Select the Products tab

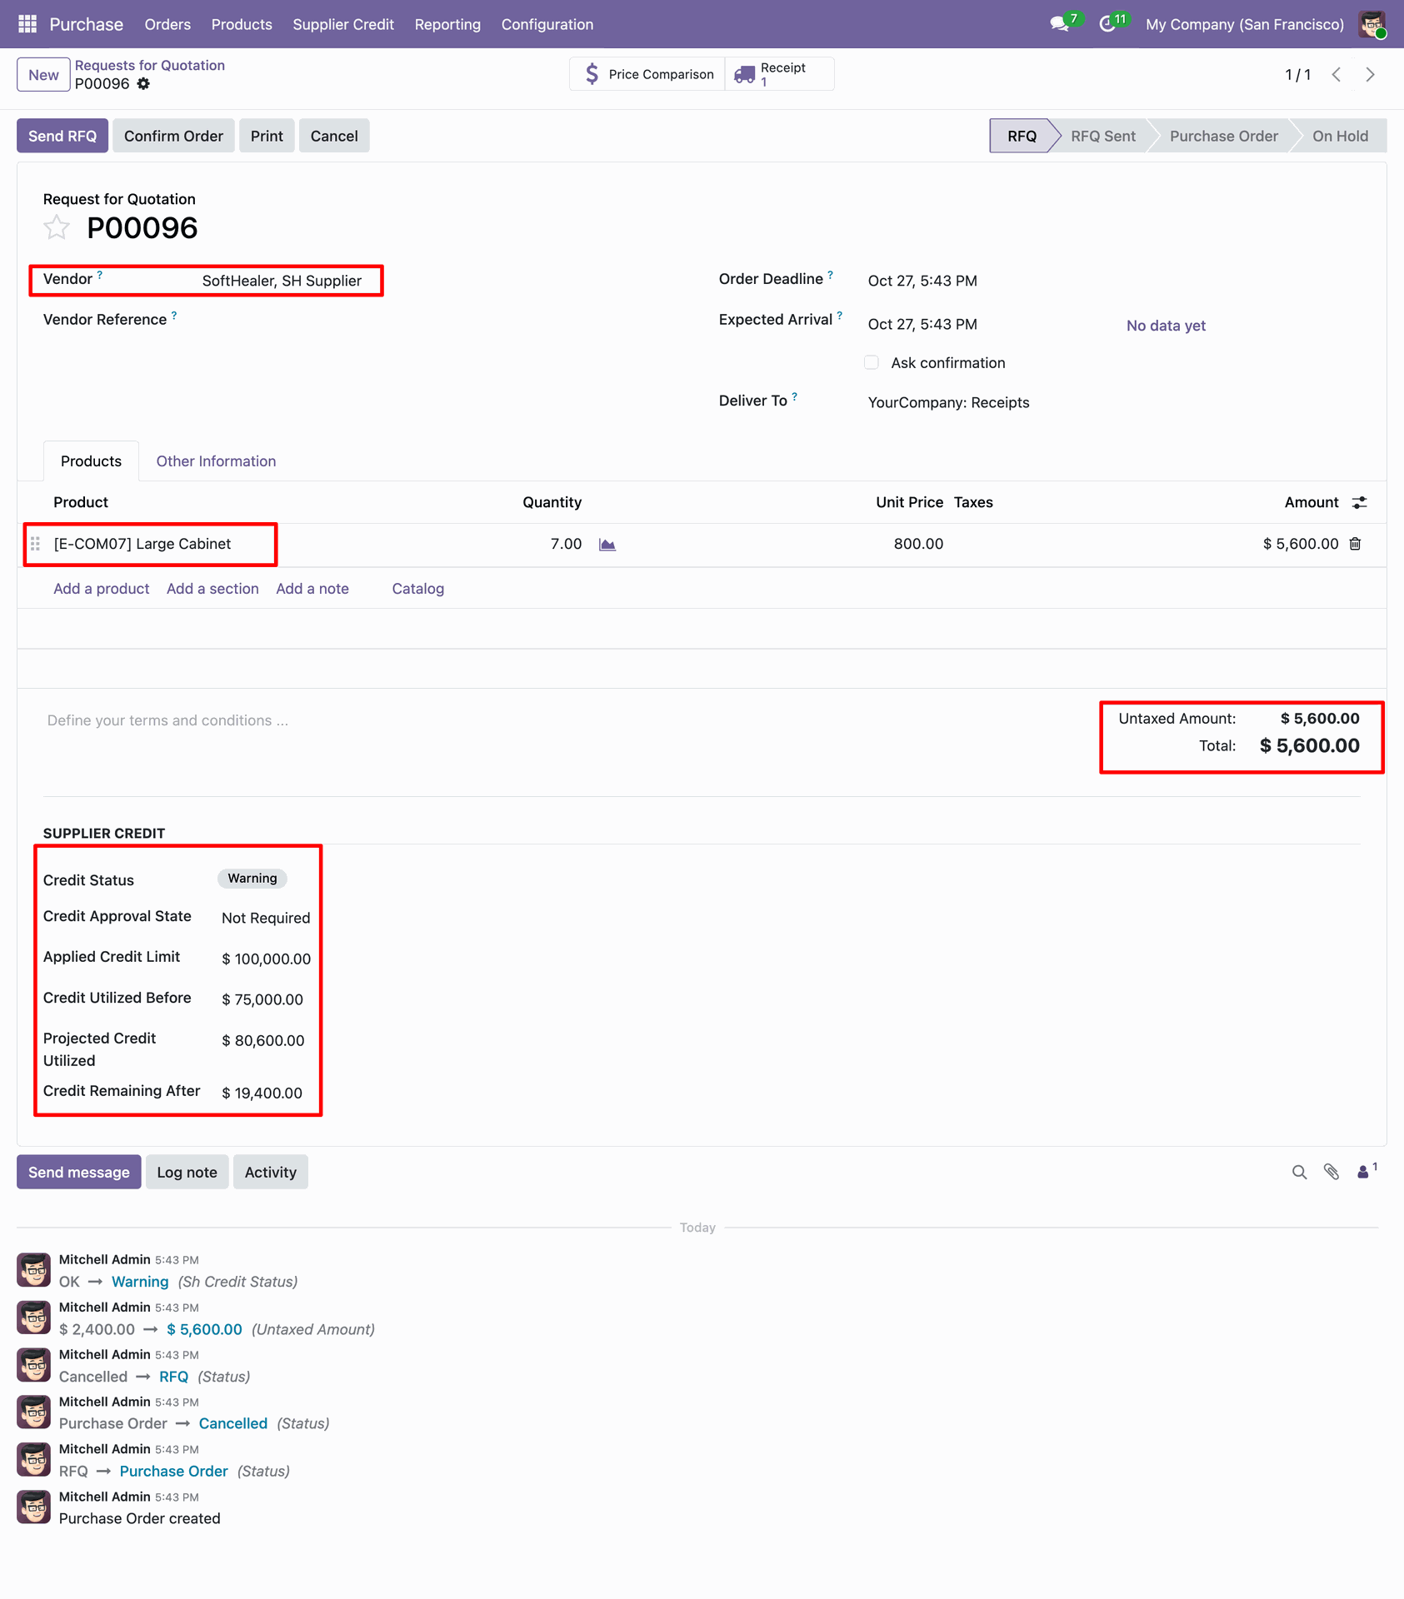(x=91, y=461)
